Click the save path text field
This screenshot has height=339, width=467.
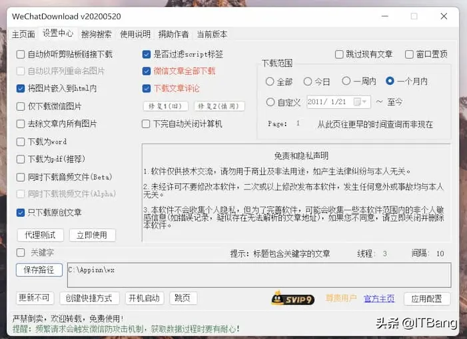tap(258, 274)
